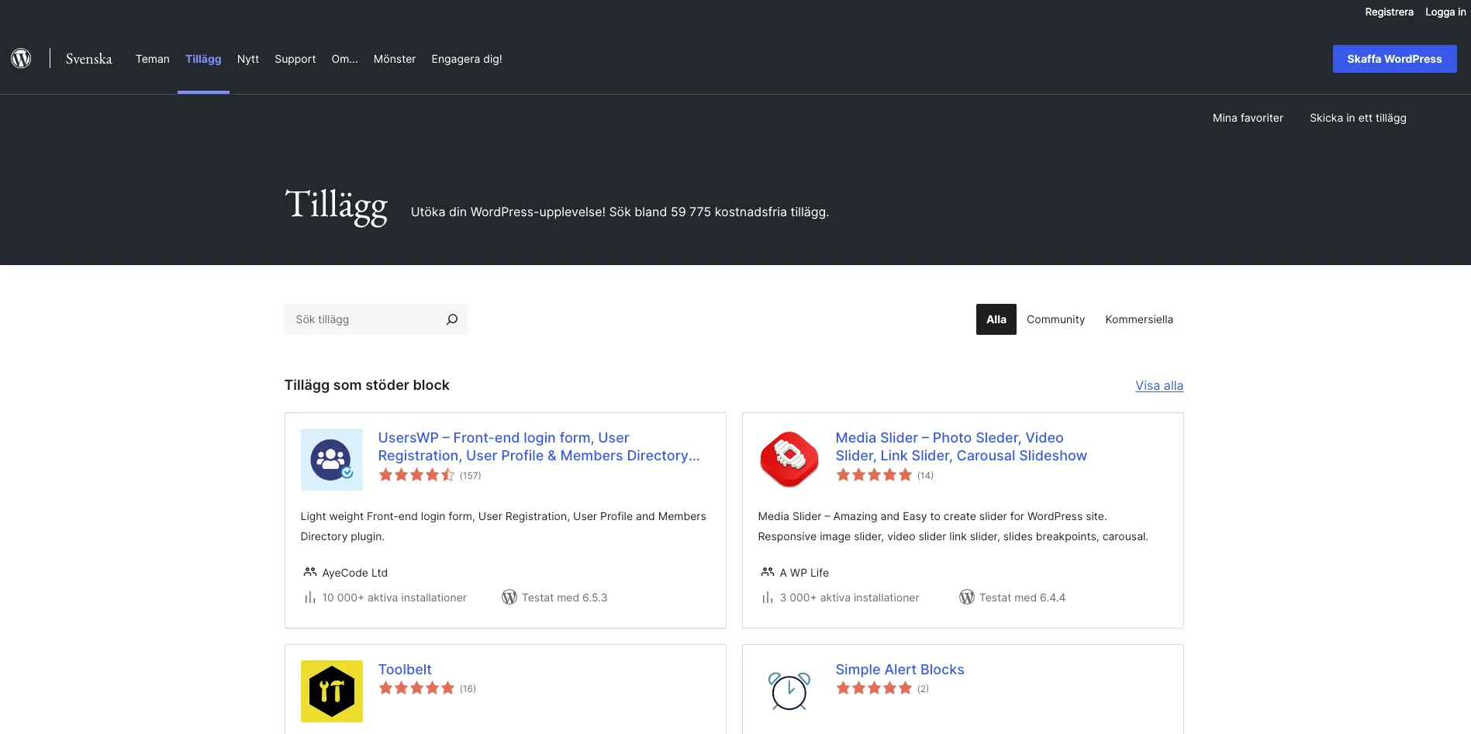Click the installs bar icon for 3 000+

coord(767,598)
